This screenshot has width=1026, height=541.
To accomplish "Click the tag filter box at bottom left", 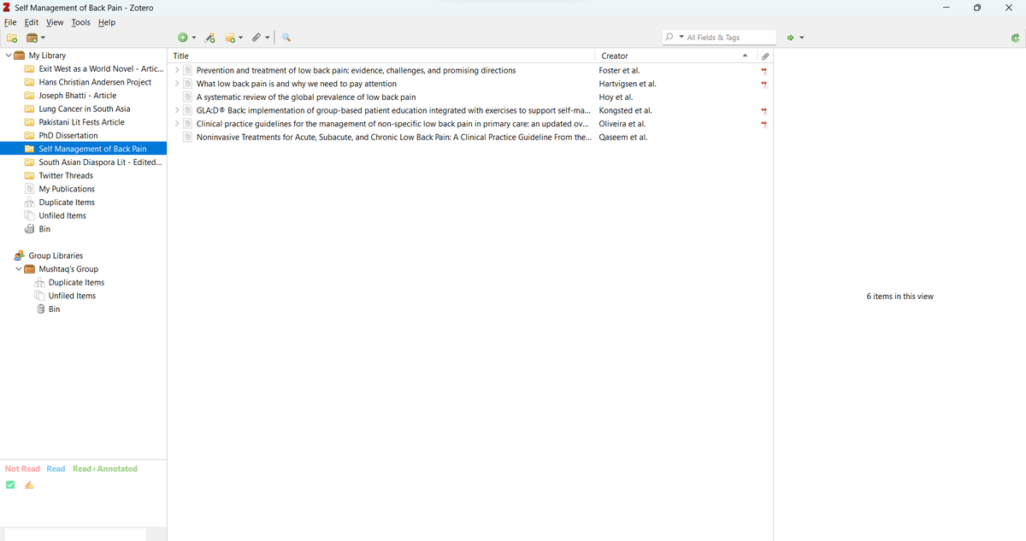I will (x=74, y=534).
